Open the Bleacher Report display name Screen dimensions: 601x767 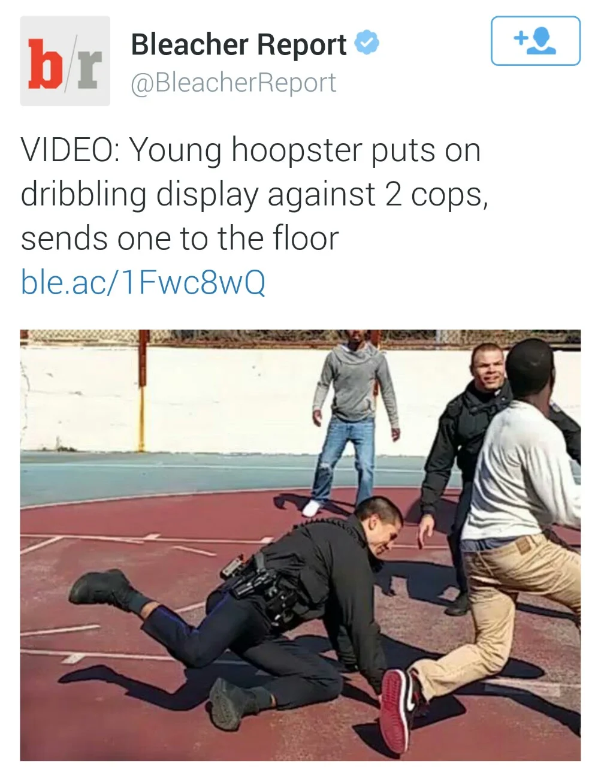point(238,44)
